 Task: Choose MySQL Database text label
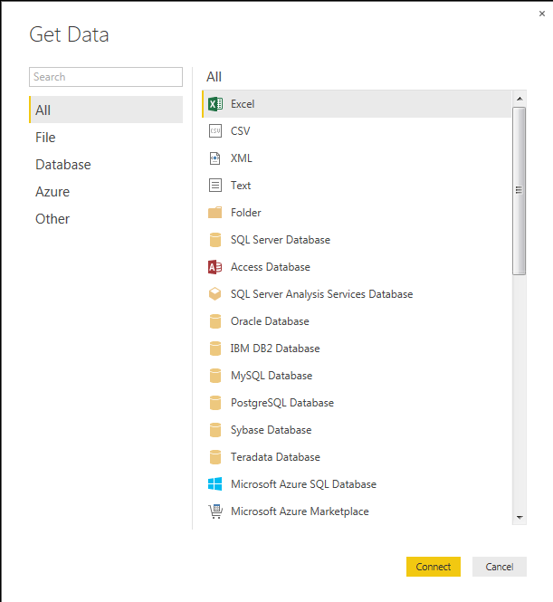tap(272, 376)
